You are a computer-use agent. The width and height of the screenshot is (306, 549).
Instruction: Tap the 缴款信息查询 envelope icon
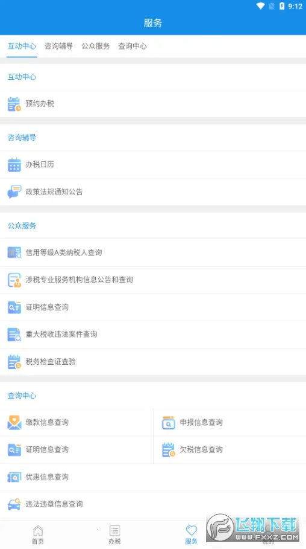tap(14, 422)
